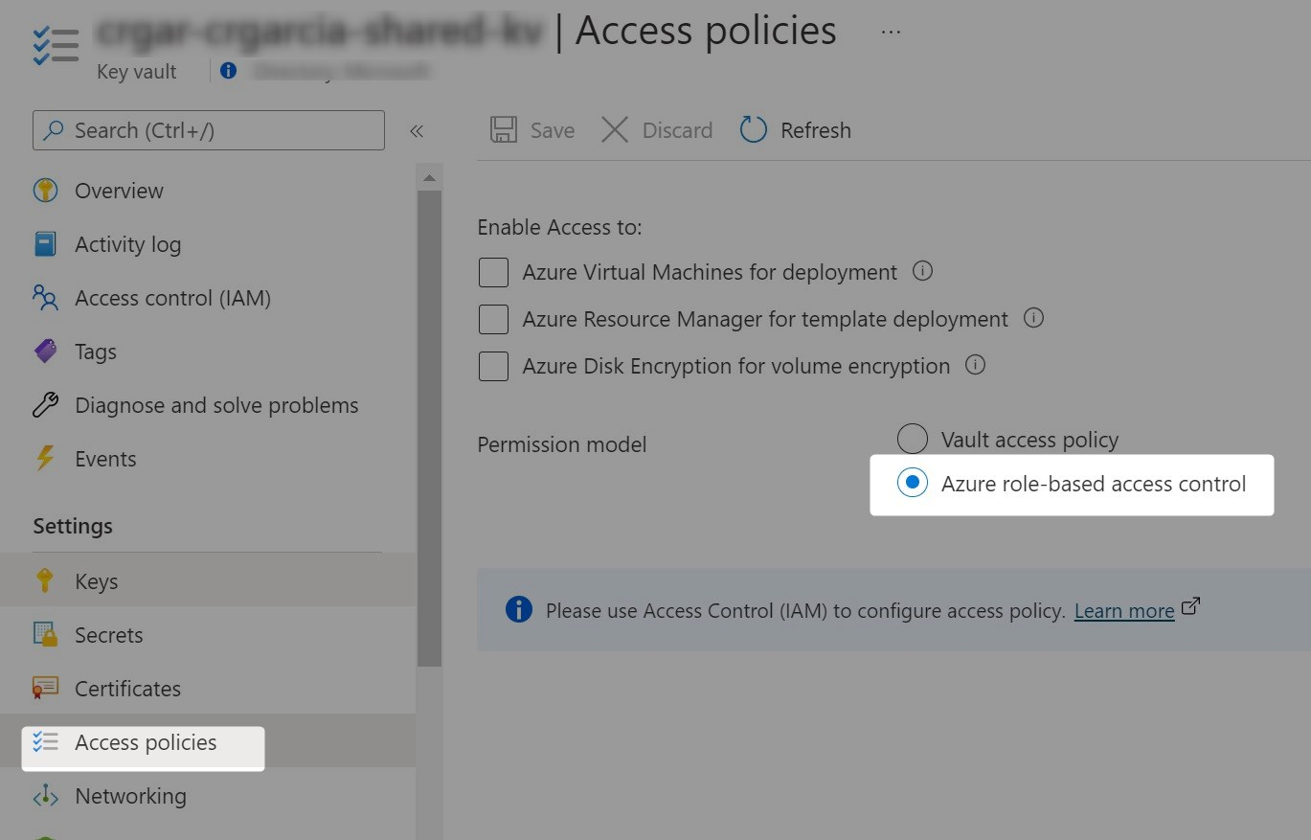Click the Save disk icon
Viewport: 1311px width, 840px height.
(x=504, y=130)
